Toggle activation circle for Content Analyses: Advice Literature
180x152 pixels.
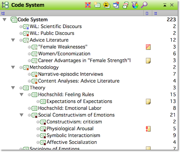[x=29, y=81]
